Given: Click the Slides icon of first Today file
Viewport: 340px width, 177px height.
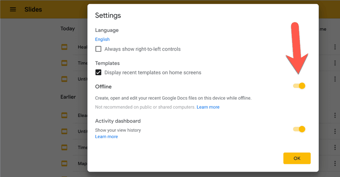Looking at the screenshot, I should [x=64, y=47].
